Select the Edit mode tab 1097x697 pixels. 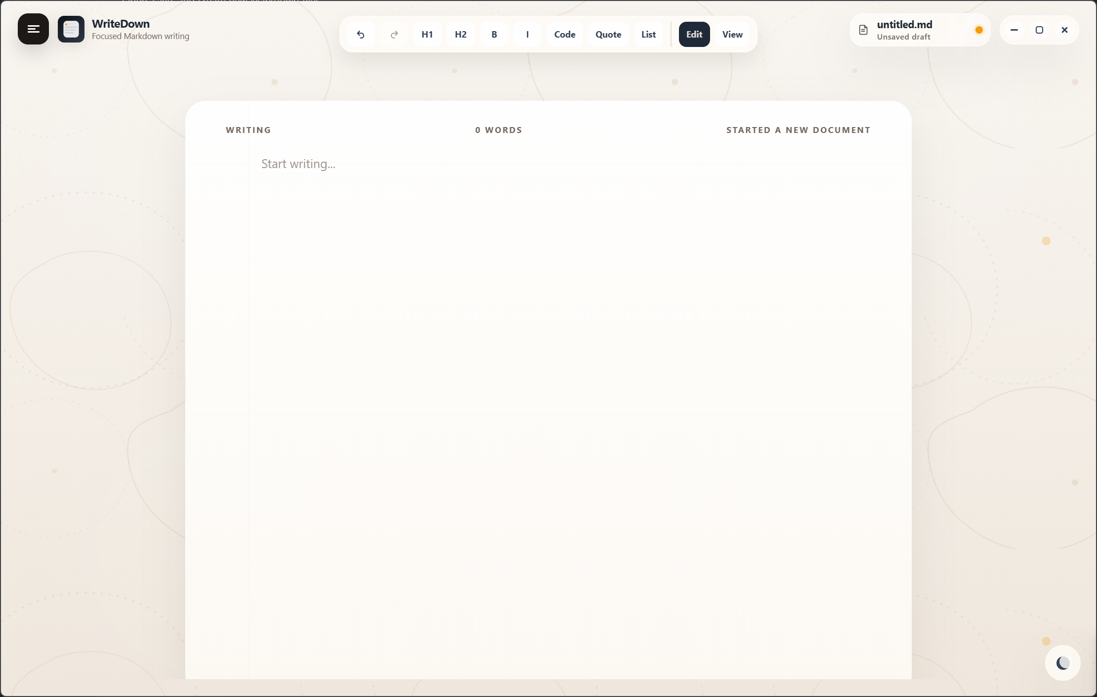[693, 34]
